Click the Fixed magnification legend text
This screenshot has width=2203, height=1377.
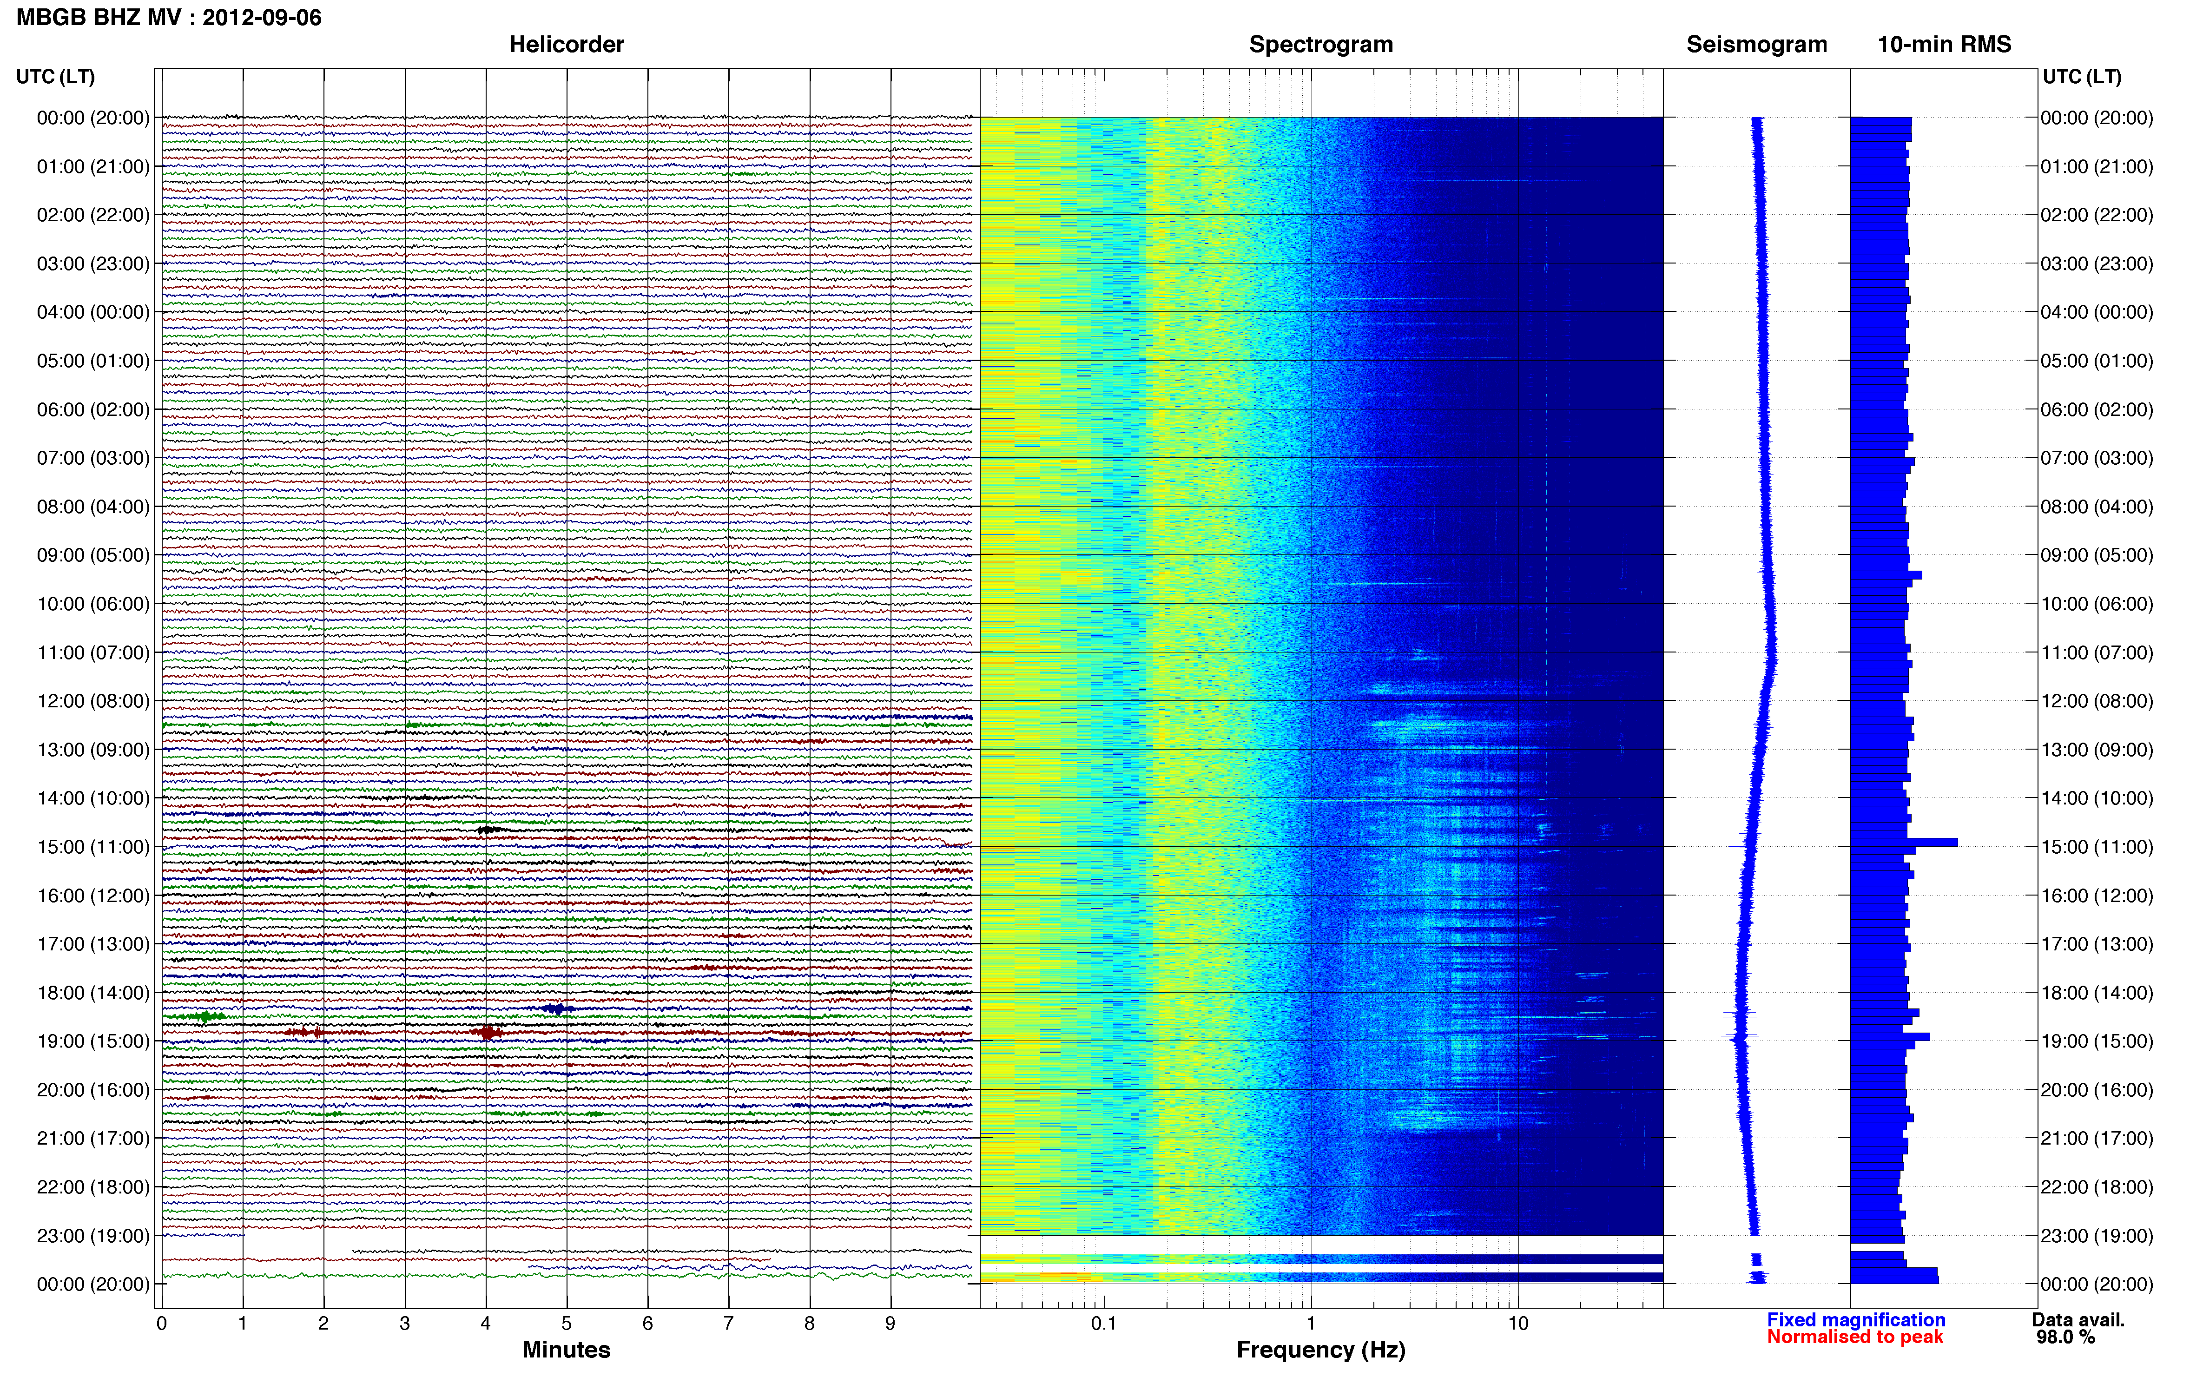point(1856,1320)
